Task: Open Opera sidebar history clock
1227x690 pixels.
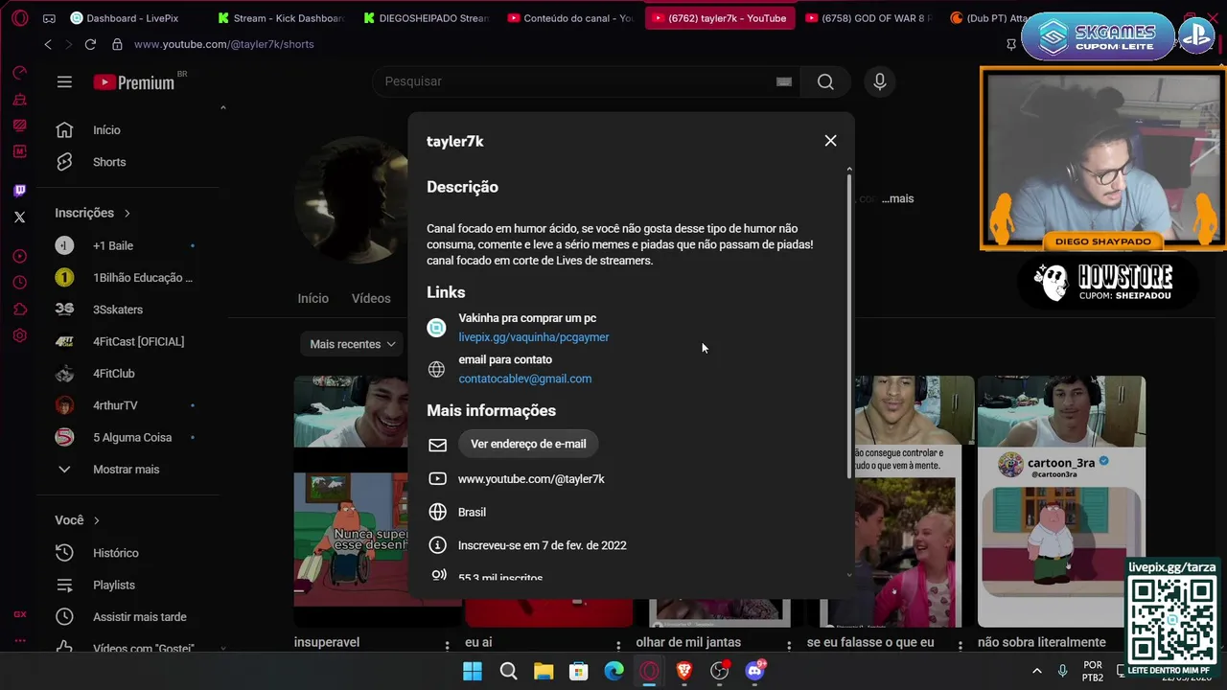Action: [x=19, y=283]
